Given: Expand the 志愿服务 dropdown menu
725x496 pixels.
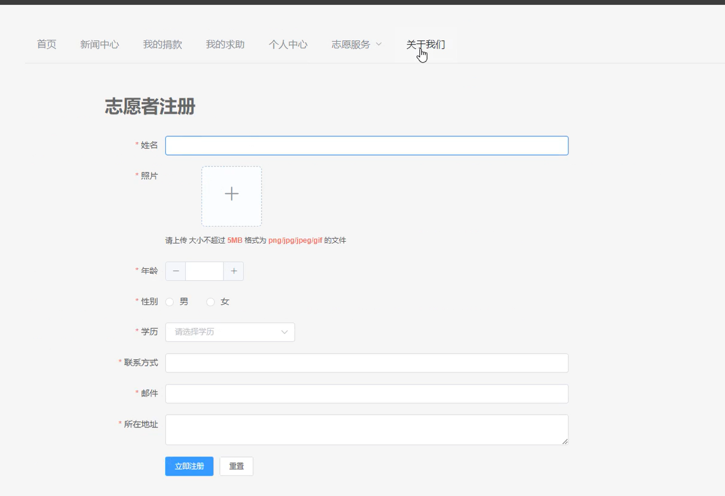Looking at the screenshot, I should 356,45.
